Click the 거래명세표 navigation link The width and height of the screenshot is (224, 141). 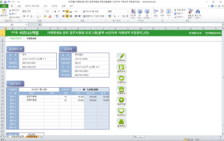tap(31, 38)
